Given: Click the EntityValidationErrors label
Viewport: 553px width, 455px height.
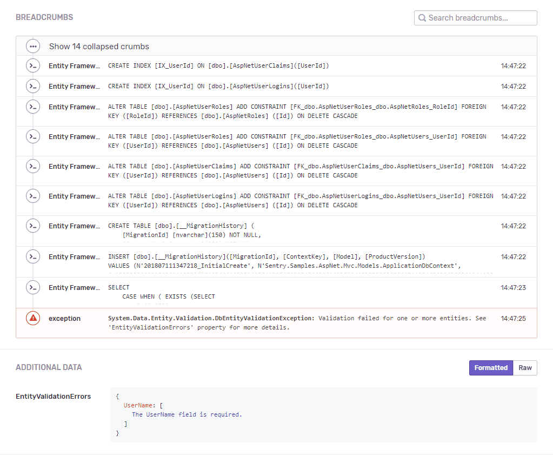Looking at the screenshot, I should tap(53, 396).
